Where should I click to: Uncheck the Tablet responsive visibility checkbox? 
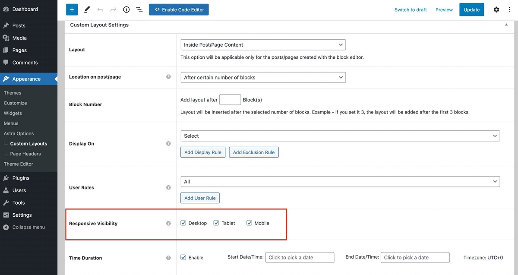pyautogui.click(x=216, y=223)
